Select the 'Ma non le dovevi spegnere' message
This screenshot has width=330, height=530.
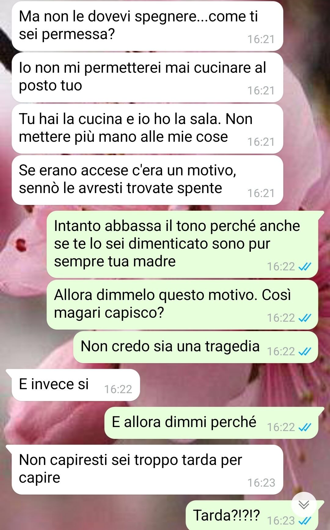click(147, 26)
